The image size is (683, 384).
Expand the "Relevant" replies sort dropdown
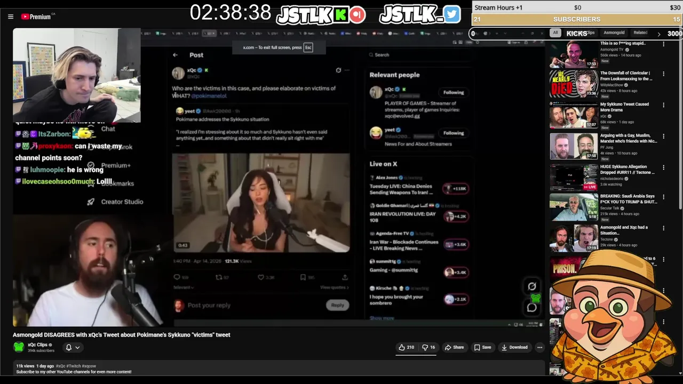tap(184, 287)
